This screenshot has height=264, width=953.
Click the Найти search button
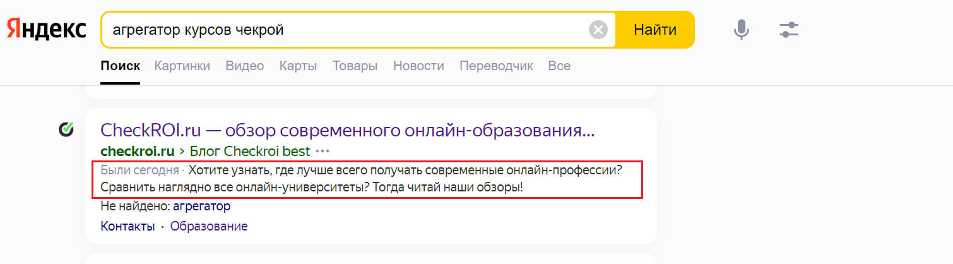pyautogui.click(x=655, y=30)
